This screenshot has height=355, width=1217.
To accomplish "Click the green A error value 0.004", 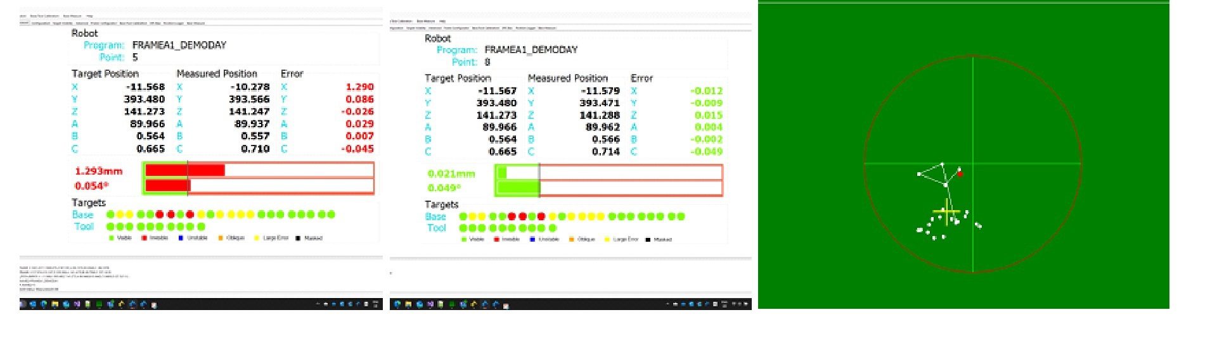I will click(709, 127).
